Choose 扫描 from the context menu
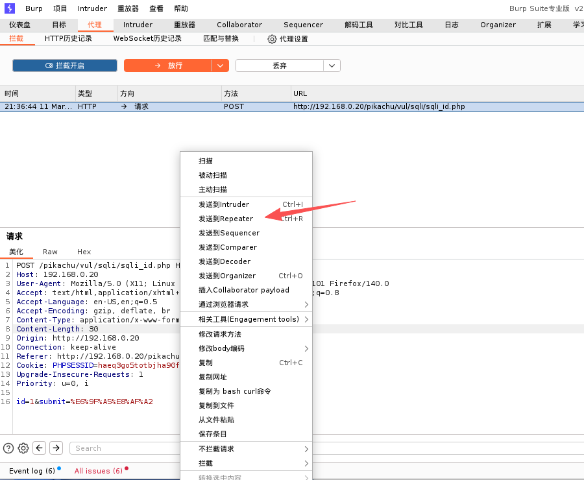The height and width of the screenshot is (480, 584). click(246, 161)
